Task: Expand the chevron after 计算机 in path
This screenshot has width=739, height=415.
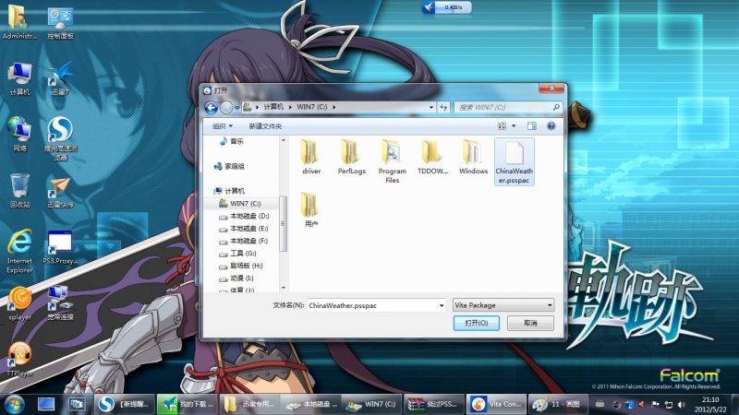Action: click(290, 107)
